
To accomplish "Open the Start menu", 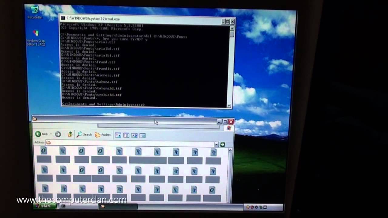I will pyautogui.click(x=45, y=206).
